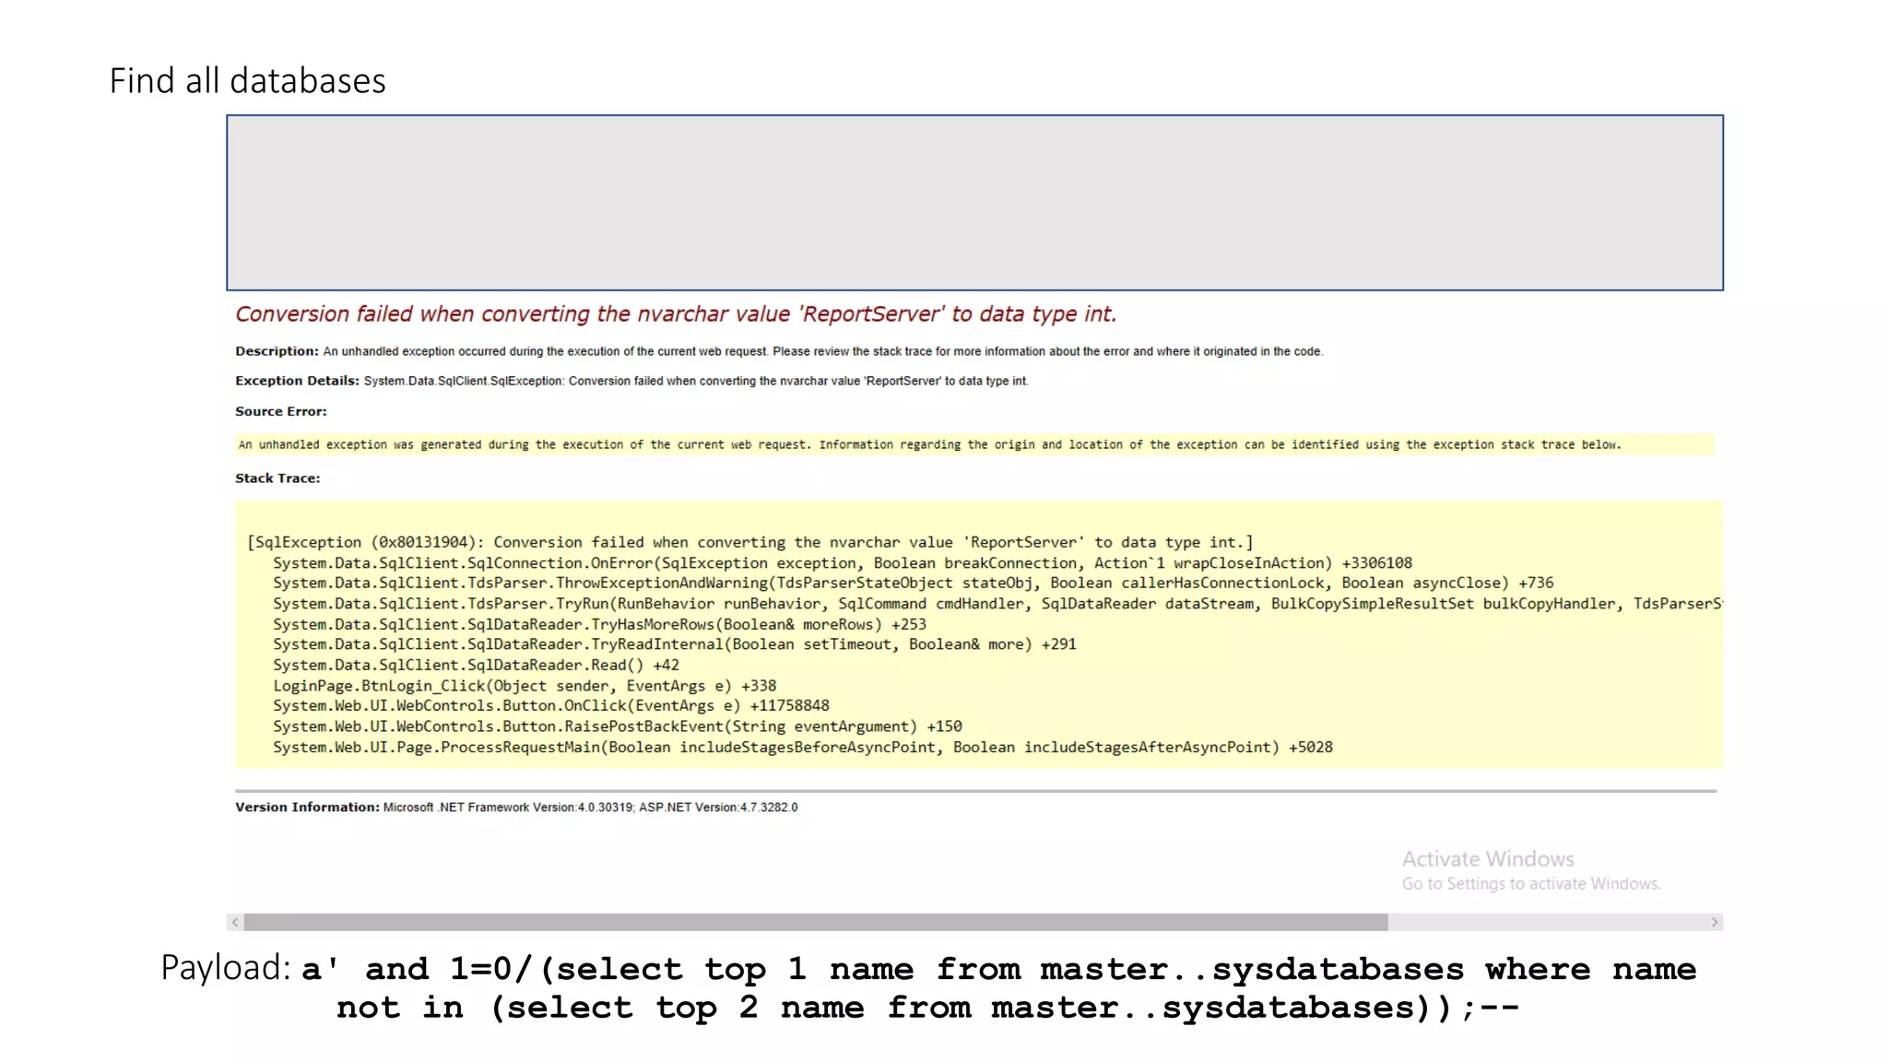This screenshot has height=1062, width=1888.
Task: Click the yellow unhandled exception message box
Action: (973, 444)
